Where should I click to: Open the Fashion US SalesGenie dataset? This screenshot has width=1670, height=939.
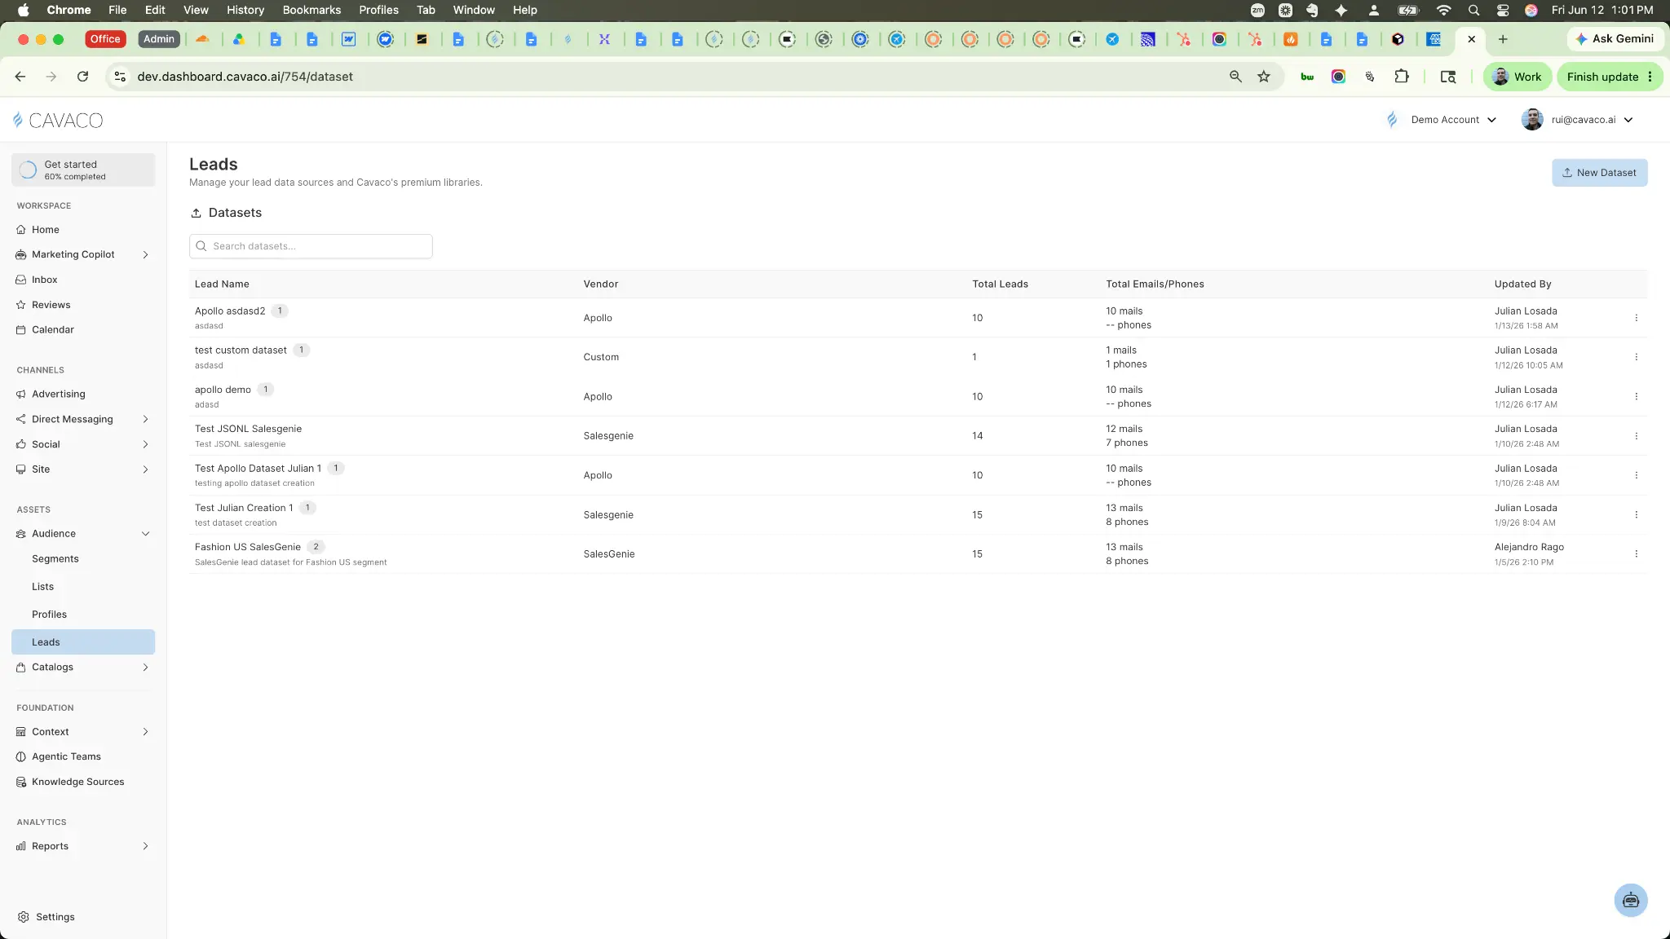247,547
